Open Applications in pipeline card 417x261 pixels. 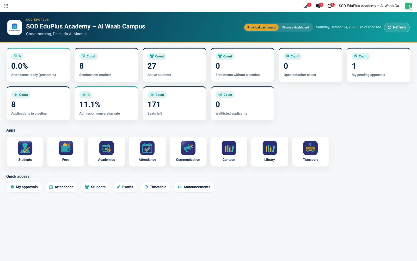38,103
